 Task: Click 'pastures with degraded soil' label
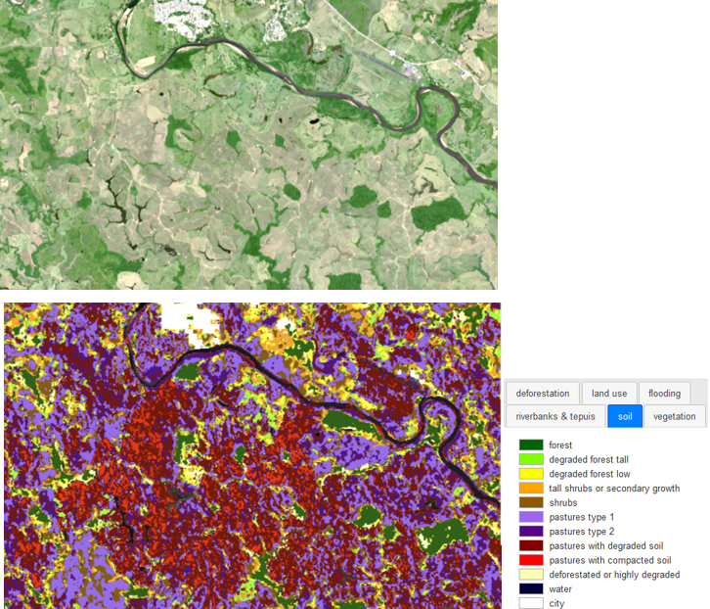[606, 546]
